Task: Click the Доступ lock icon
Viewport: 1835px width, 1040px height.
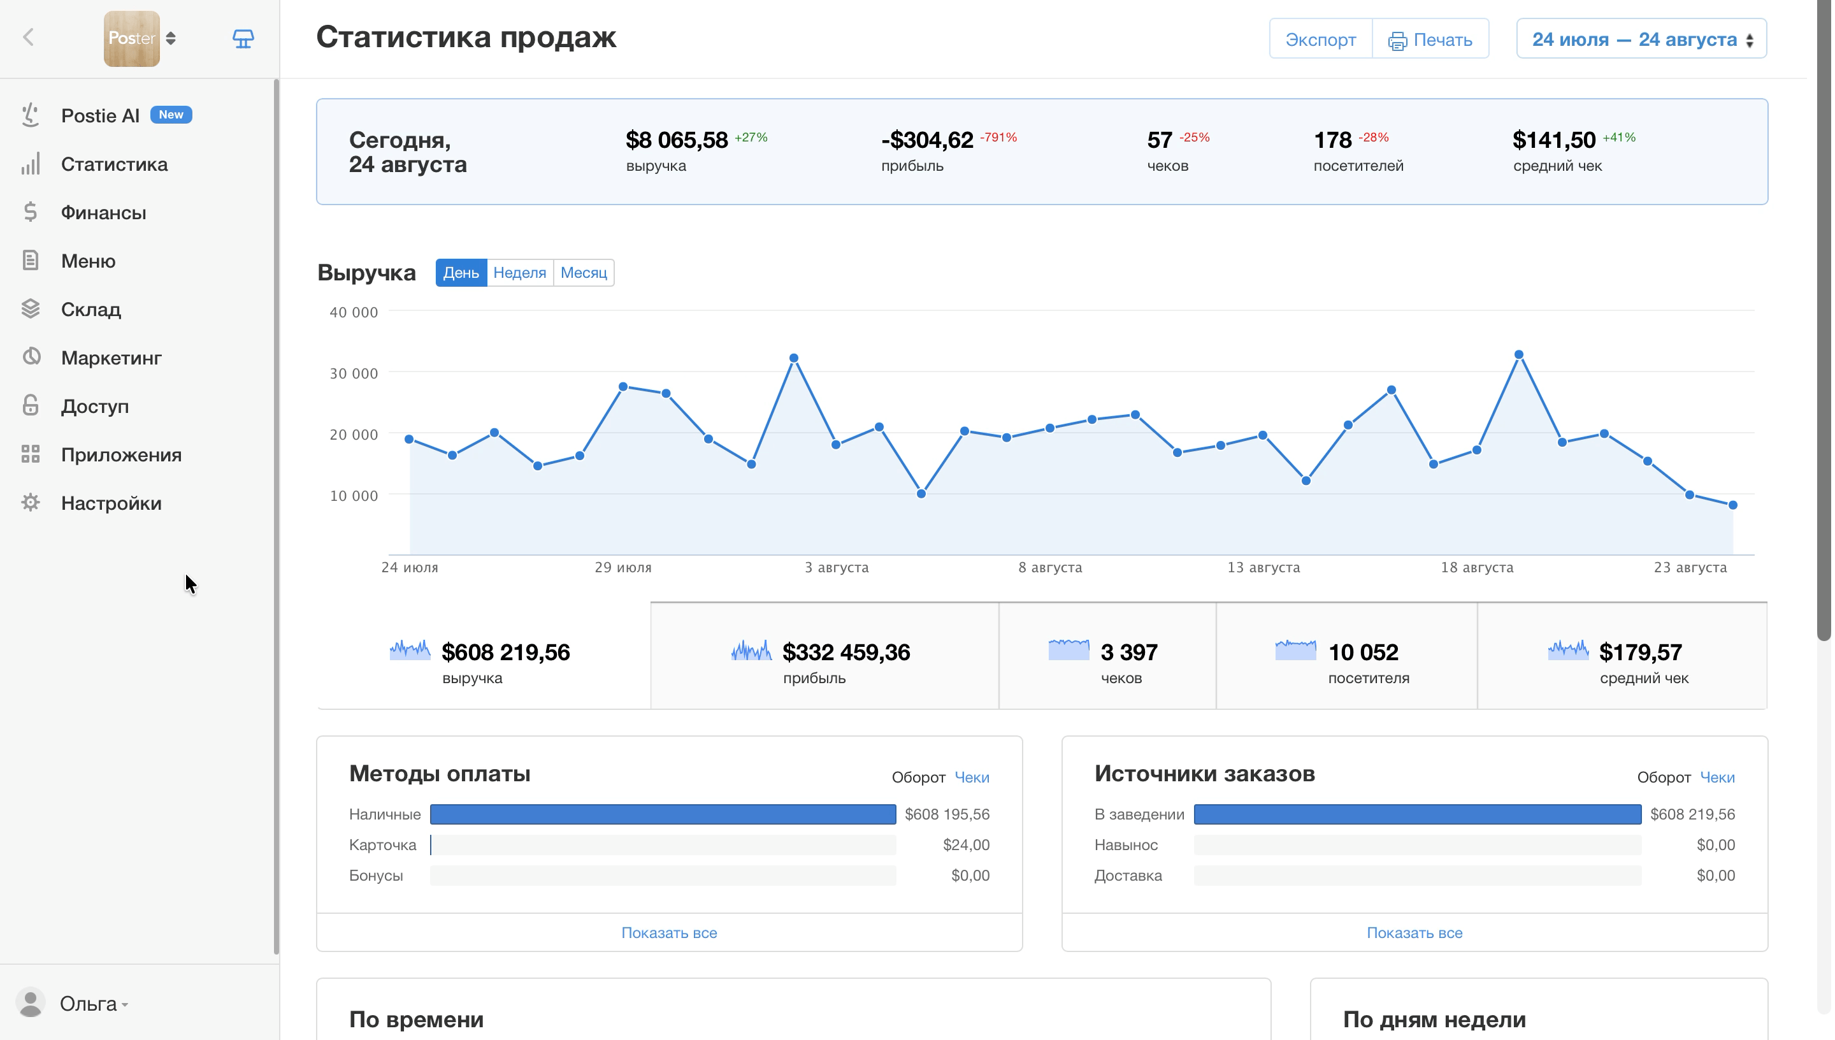Action: (x=30, y=406)
